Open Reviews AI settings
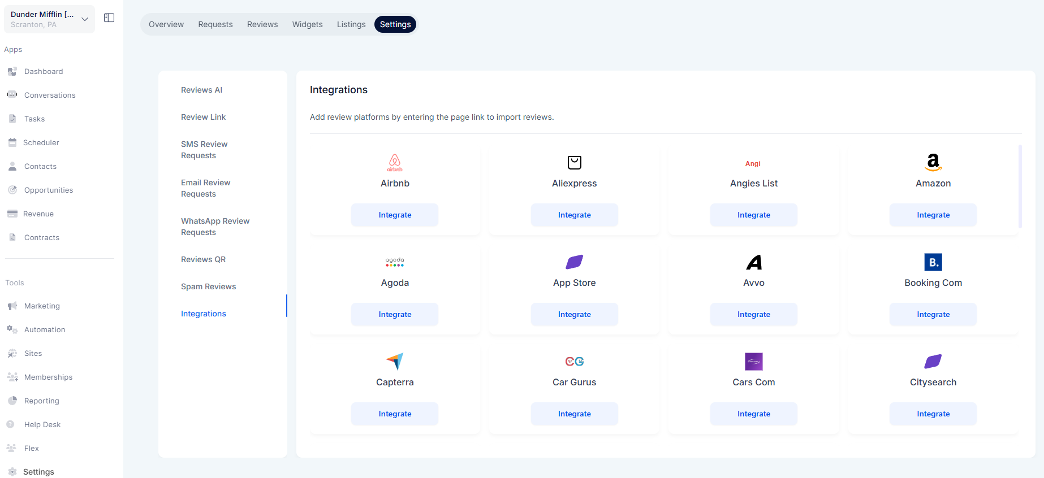 click(x=201, y=90)
